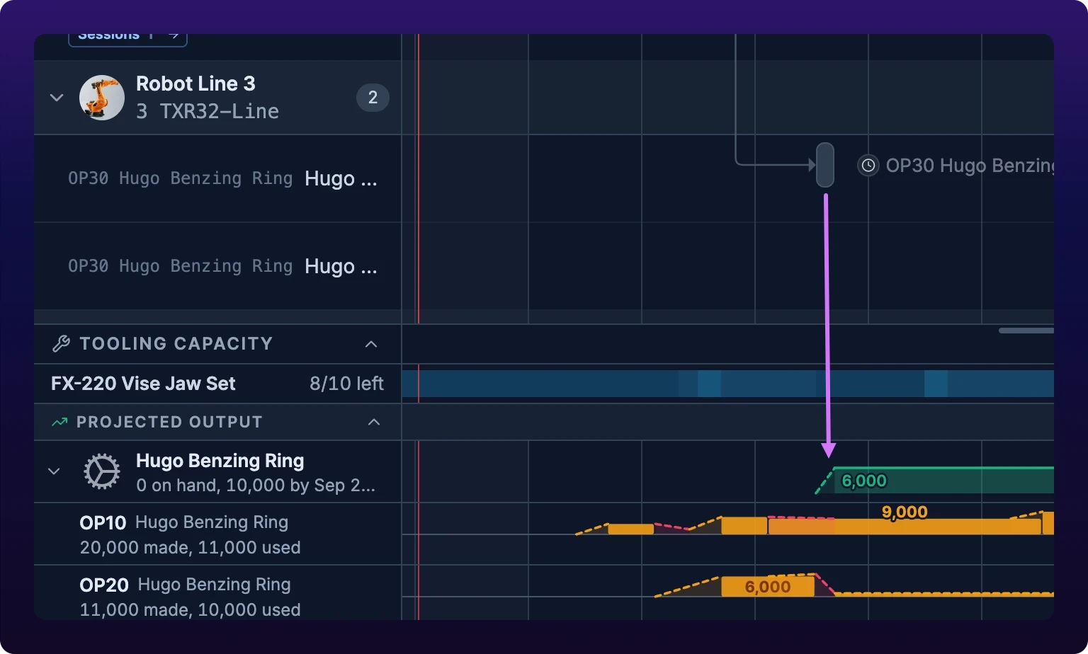Viewport: 1088px width, 654px height.
Task: Collapse the Hugo Benzing Ring output row
Action: [x=54, y=471]
